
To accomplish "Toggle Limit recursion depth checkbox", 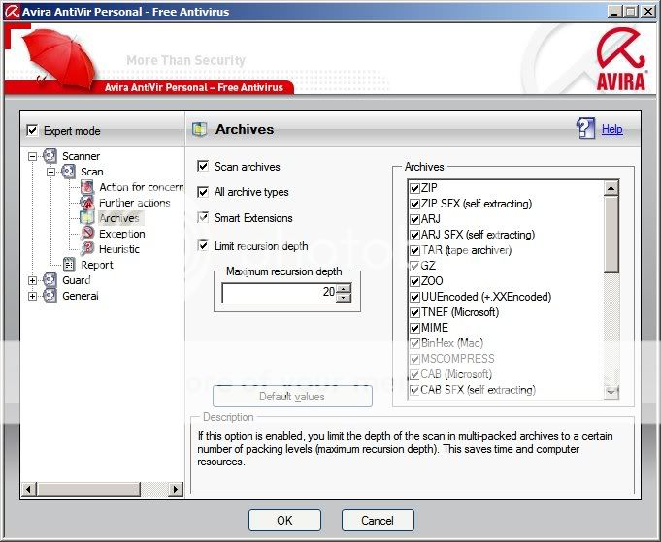I will (203, 245).
